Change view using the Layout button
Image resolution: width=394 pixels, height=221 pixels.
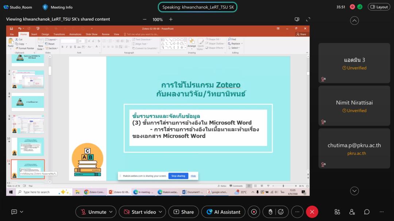(x=379, y=7)
